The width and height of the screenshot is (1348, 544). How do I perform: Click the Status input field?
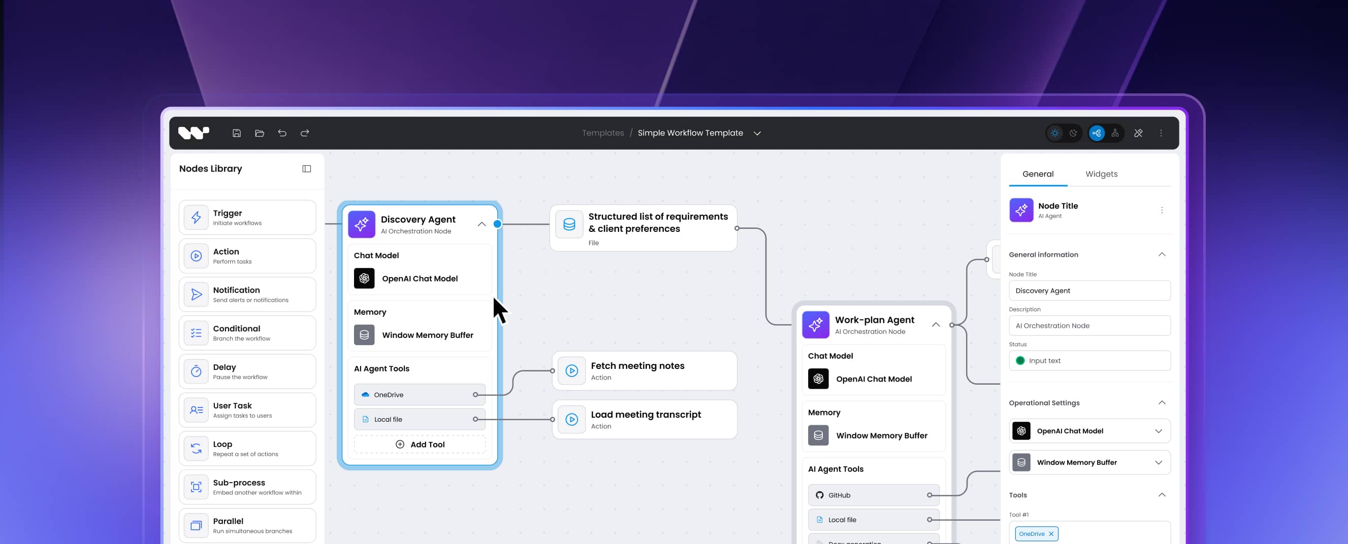click(x=1089, y=360)
